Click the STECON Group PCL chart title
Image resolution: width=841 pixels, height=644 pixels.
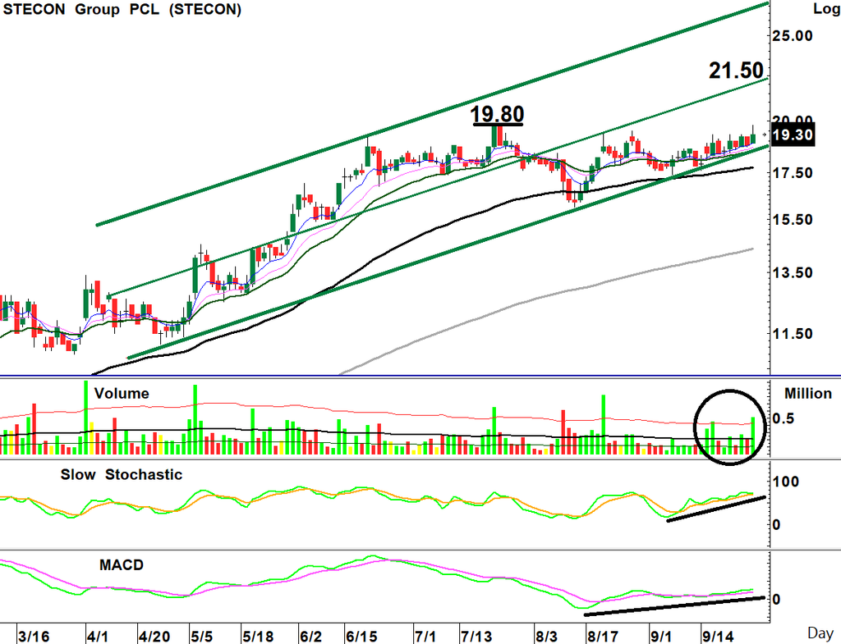pos(122,9)
